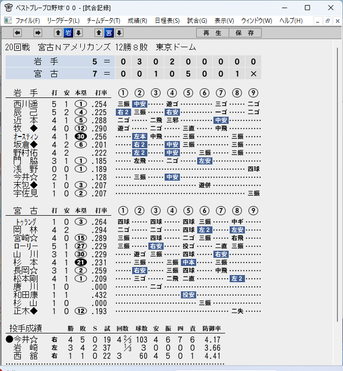The width and height of the screenshot is (343, 371).
Task: Click the down arrow beside the 岩 team icon
Action: click(x=78, y=32)
